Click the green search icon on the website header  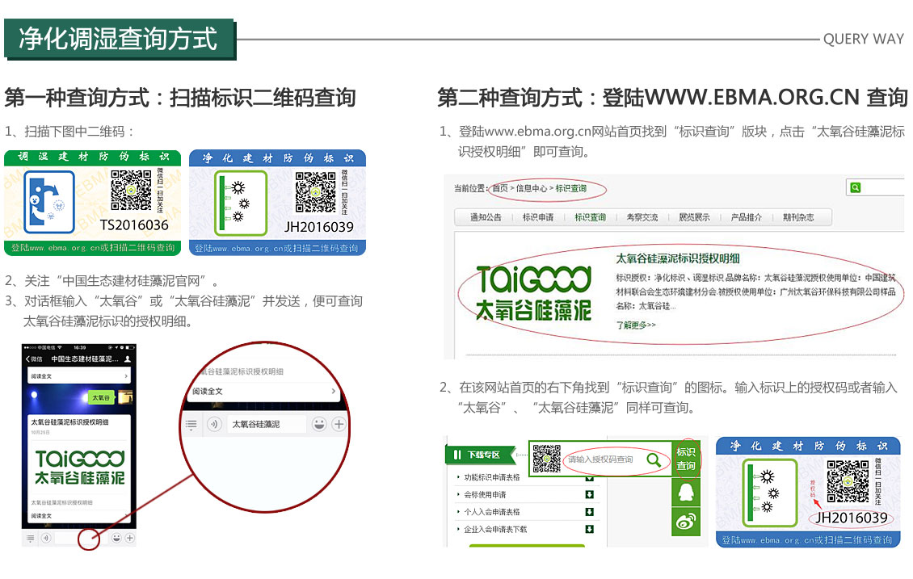point(855,187)
